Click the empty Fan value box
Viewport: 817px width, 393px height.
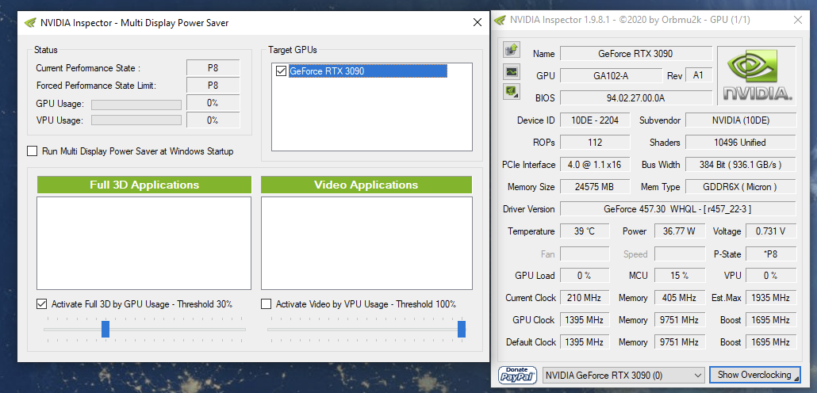(585, 254)
